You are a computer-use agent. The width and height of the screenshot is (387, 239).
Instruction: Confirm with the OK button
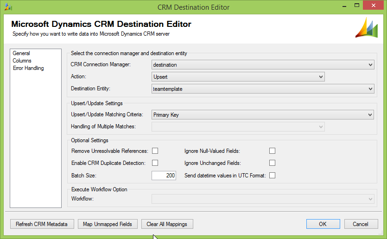(x=323, y=224)
